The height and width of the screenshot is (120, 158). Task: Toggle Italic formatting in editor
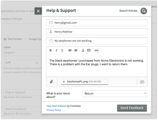pyautogui.click(x=56, y=50)
